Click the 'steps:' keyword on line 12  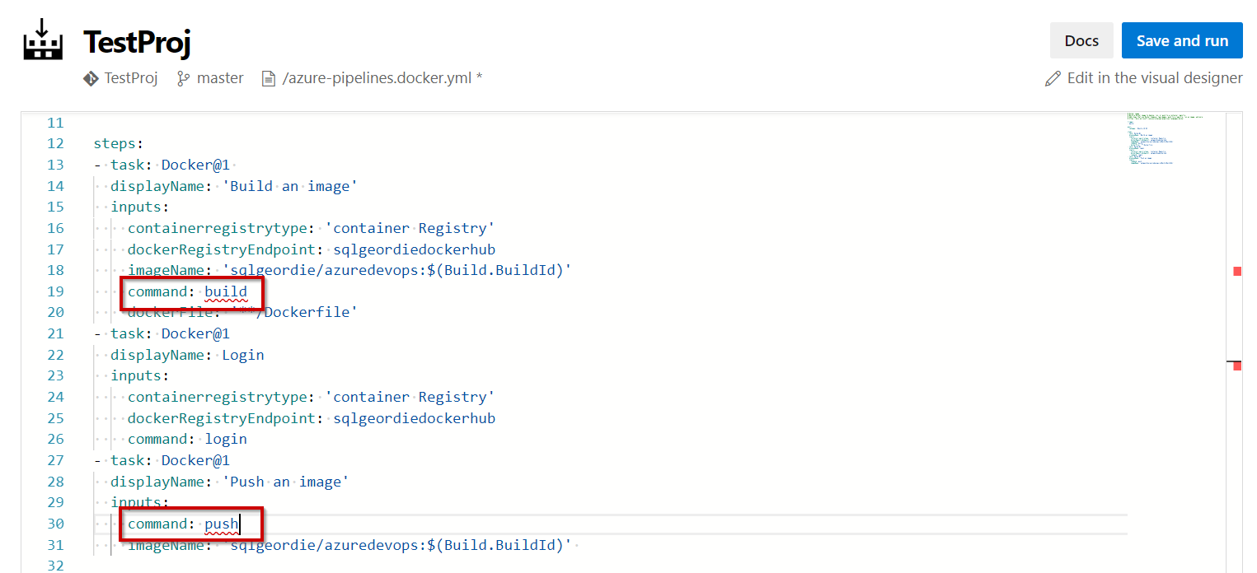[x=120, y=143]
